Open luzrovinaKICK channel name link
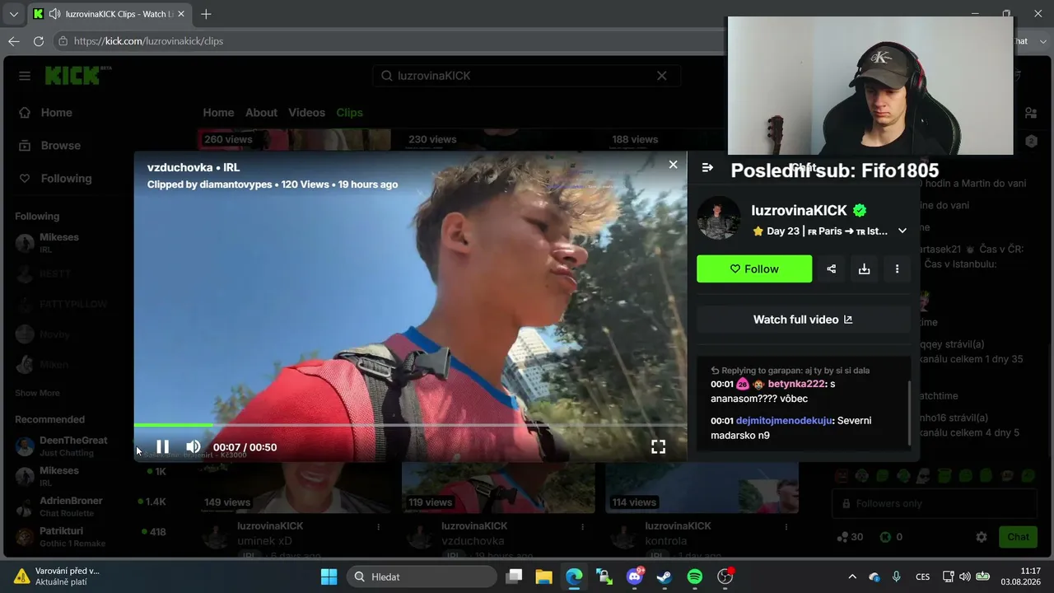The width and height of the screenshot is (1054, 593). [799, 211]
